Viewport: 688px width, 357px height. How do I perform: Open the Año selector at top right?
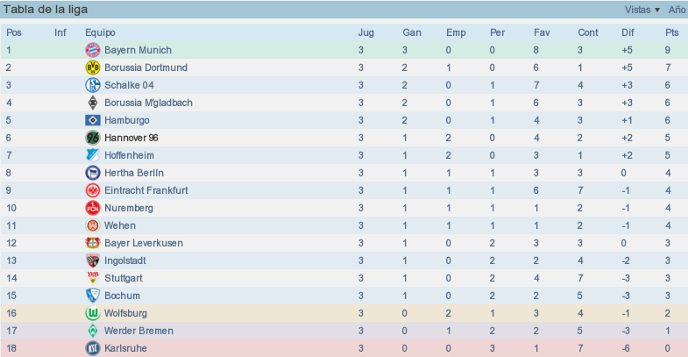click(x=677, y=10)
